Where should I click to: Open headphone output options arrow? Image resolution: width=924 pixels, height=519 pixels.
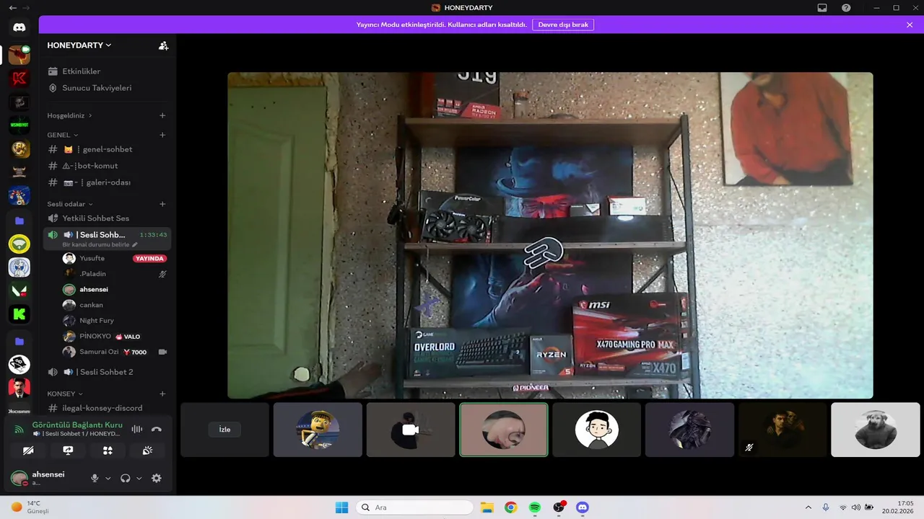(x=139, y=478)
